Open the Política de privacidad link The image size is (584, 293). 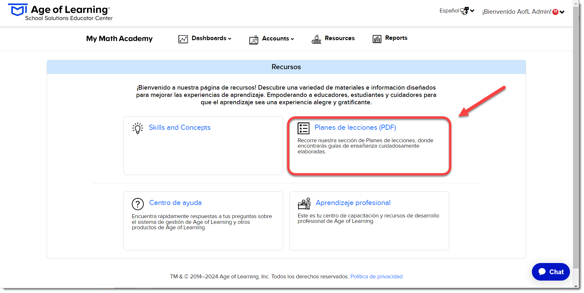coord(376,276)
